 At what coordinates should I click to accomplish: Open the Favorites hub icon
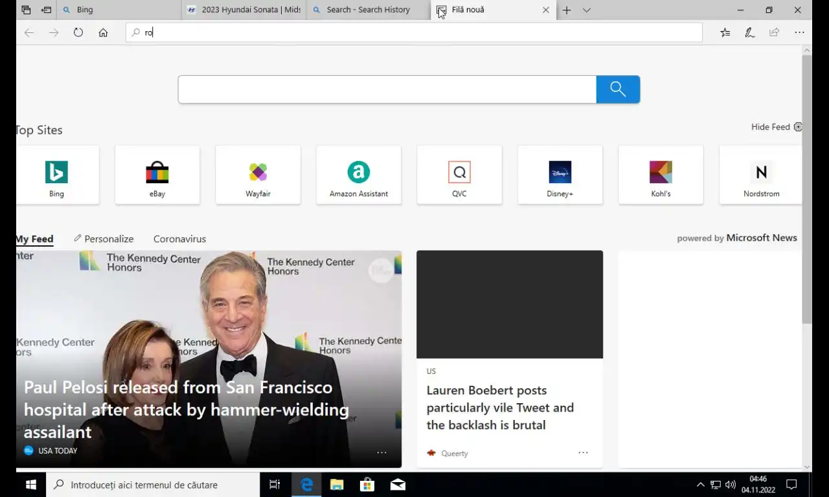725,32
